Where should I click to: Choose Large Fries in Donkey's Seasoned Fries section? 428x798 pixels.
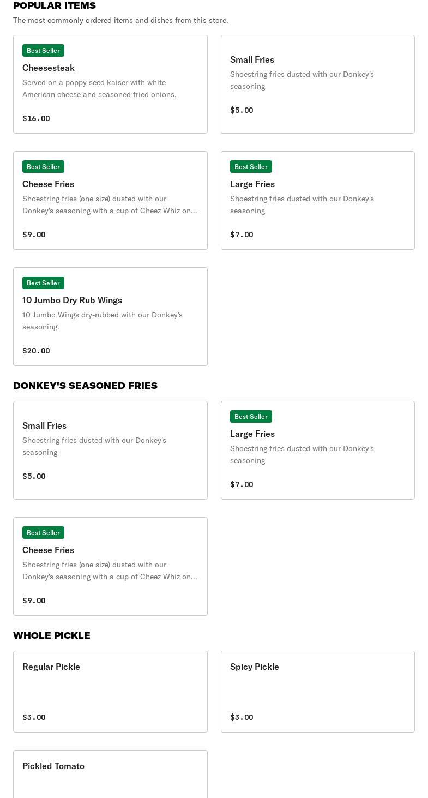pyautogui.click(x=317, y=450)
